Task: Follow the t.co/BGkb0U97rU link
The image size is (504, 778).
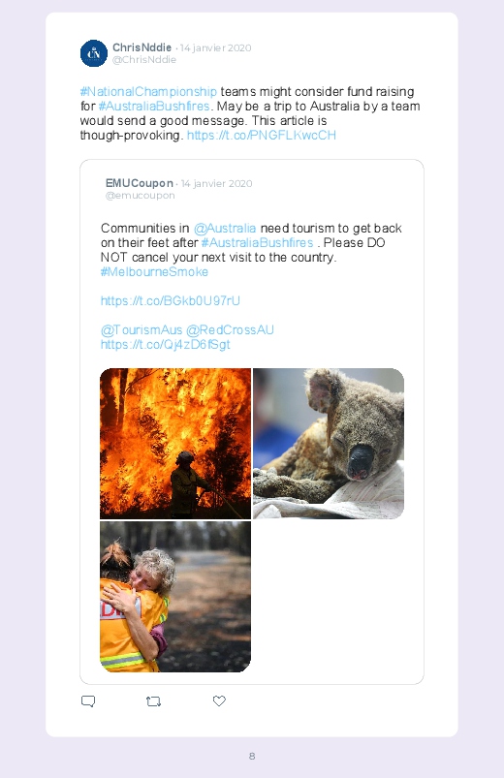Action: point(171,300)
